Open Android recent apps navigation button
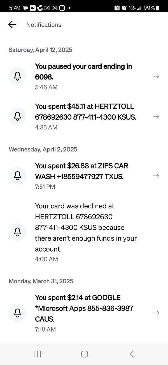The width and height of the screenshot is (168, 365). 38,354
